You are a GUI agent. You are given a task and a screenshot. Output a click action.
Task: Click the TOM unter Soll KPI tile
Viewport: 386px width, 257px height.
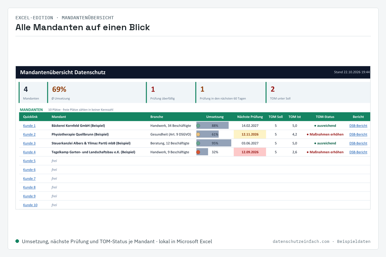click(x=318, y=93)
